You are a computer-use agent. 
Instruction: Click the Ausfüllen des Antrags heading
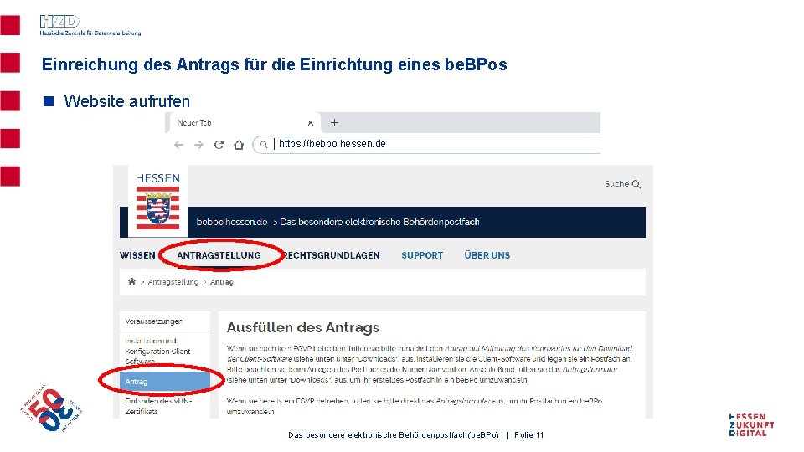click(x=303, y=327)
